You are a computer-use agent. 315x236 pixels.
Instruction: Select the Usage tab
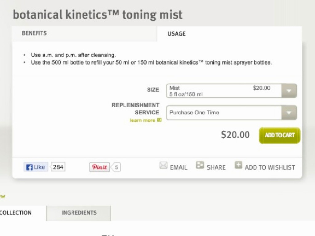(x=177, y=34)
